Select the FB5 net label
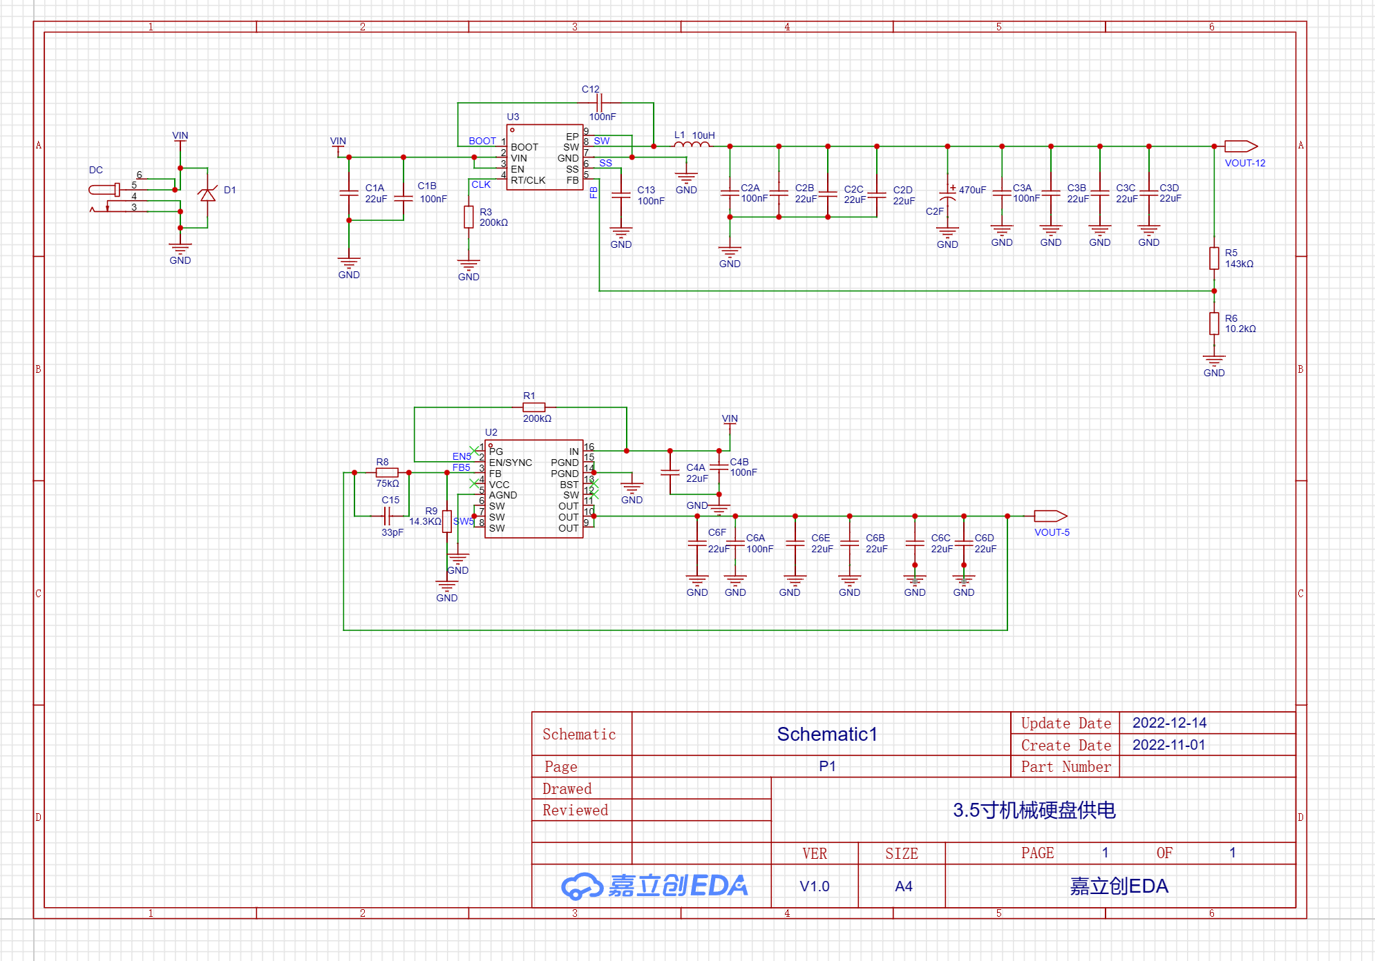This screenshot has height=961, width=1375. (462, 467)
